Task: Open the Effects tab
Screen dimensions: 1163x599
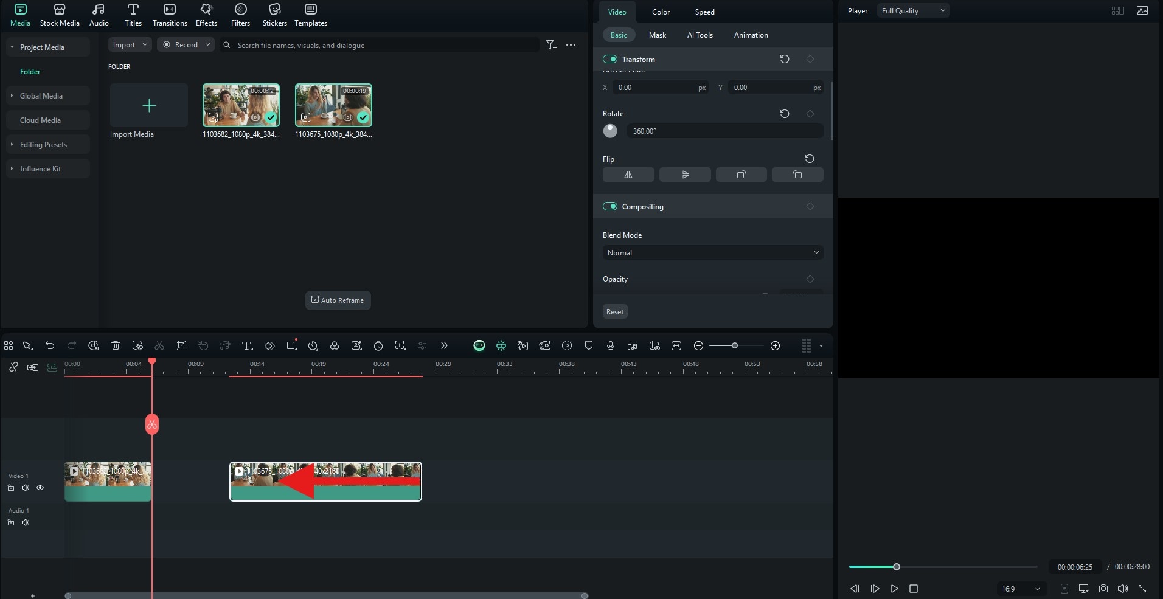Action: 206,15
